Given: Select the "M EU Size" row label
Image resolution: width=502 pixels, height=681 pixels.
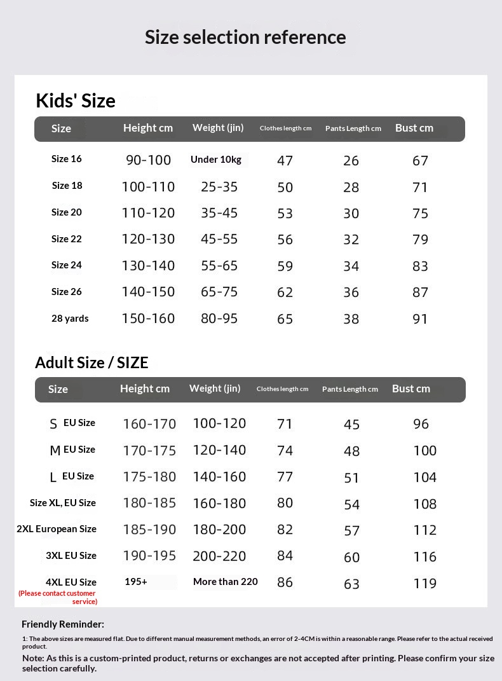Looking at the screenshot, I should pyautogui.click(x=72, y=450).
